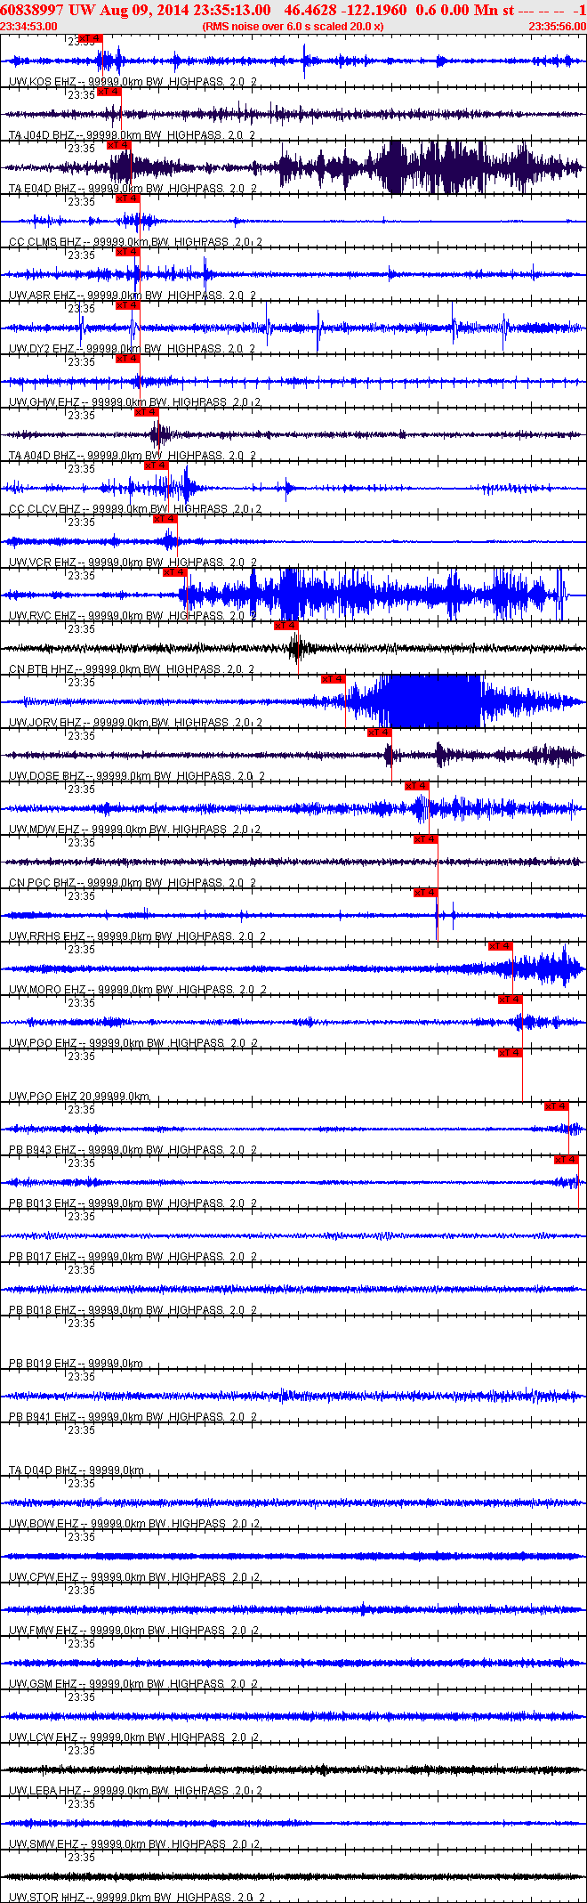Click the red pick marker on UW.MORO trace

pyautogui.click(x=501, y=946)
